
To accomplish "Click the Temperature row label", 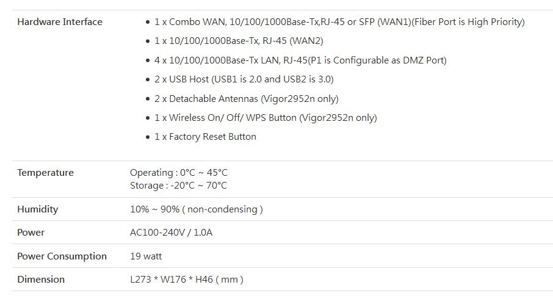I will 45,173.
